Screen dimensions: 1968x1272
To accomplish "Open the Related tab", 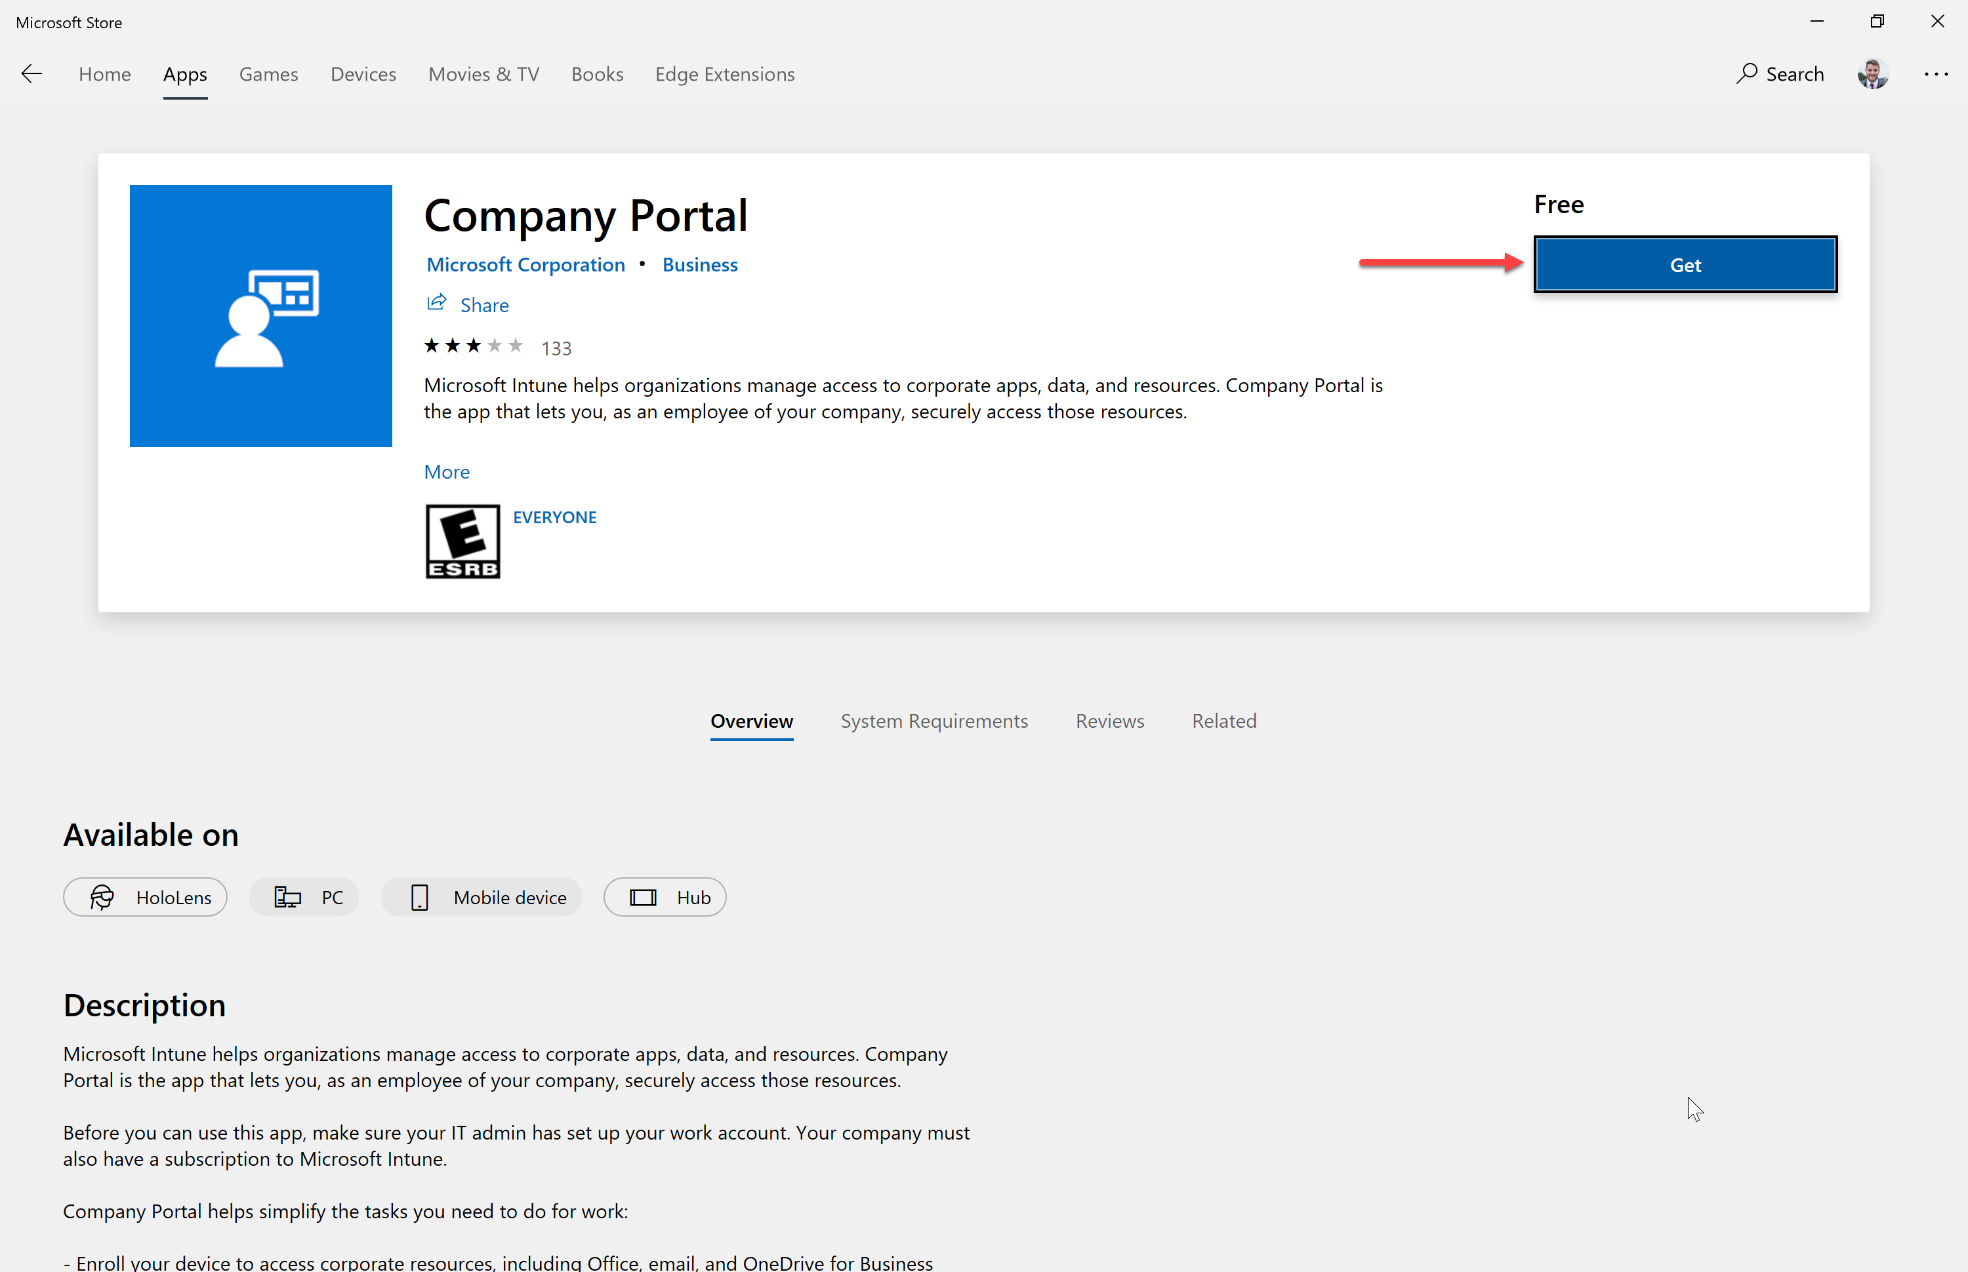I will pyautogui.click(x=1224, y=721).
